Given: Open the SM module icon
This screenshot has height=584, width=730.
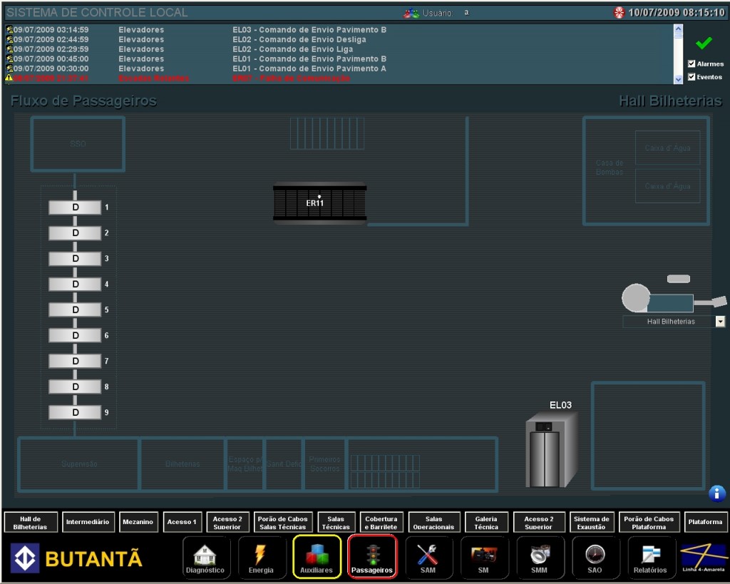Looking at the screenshot, I should point(483,558).
